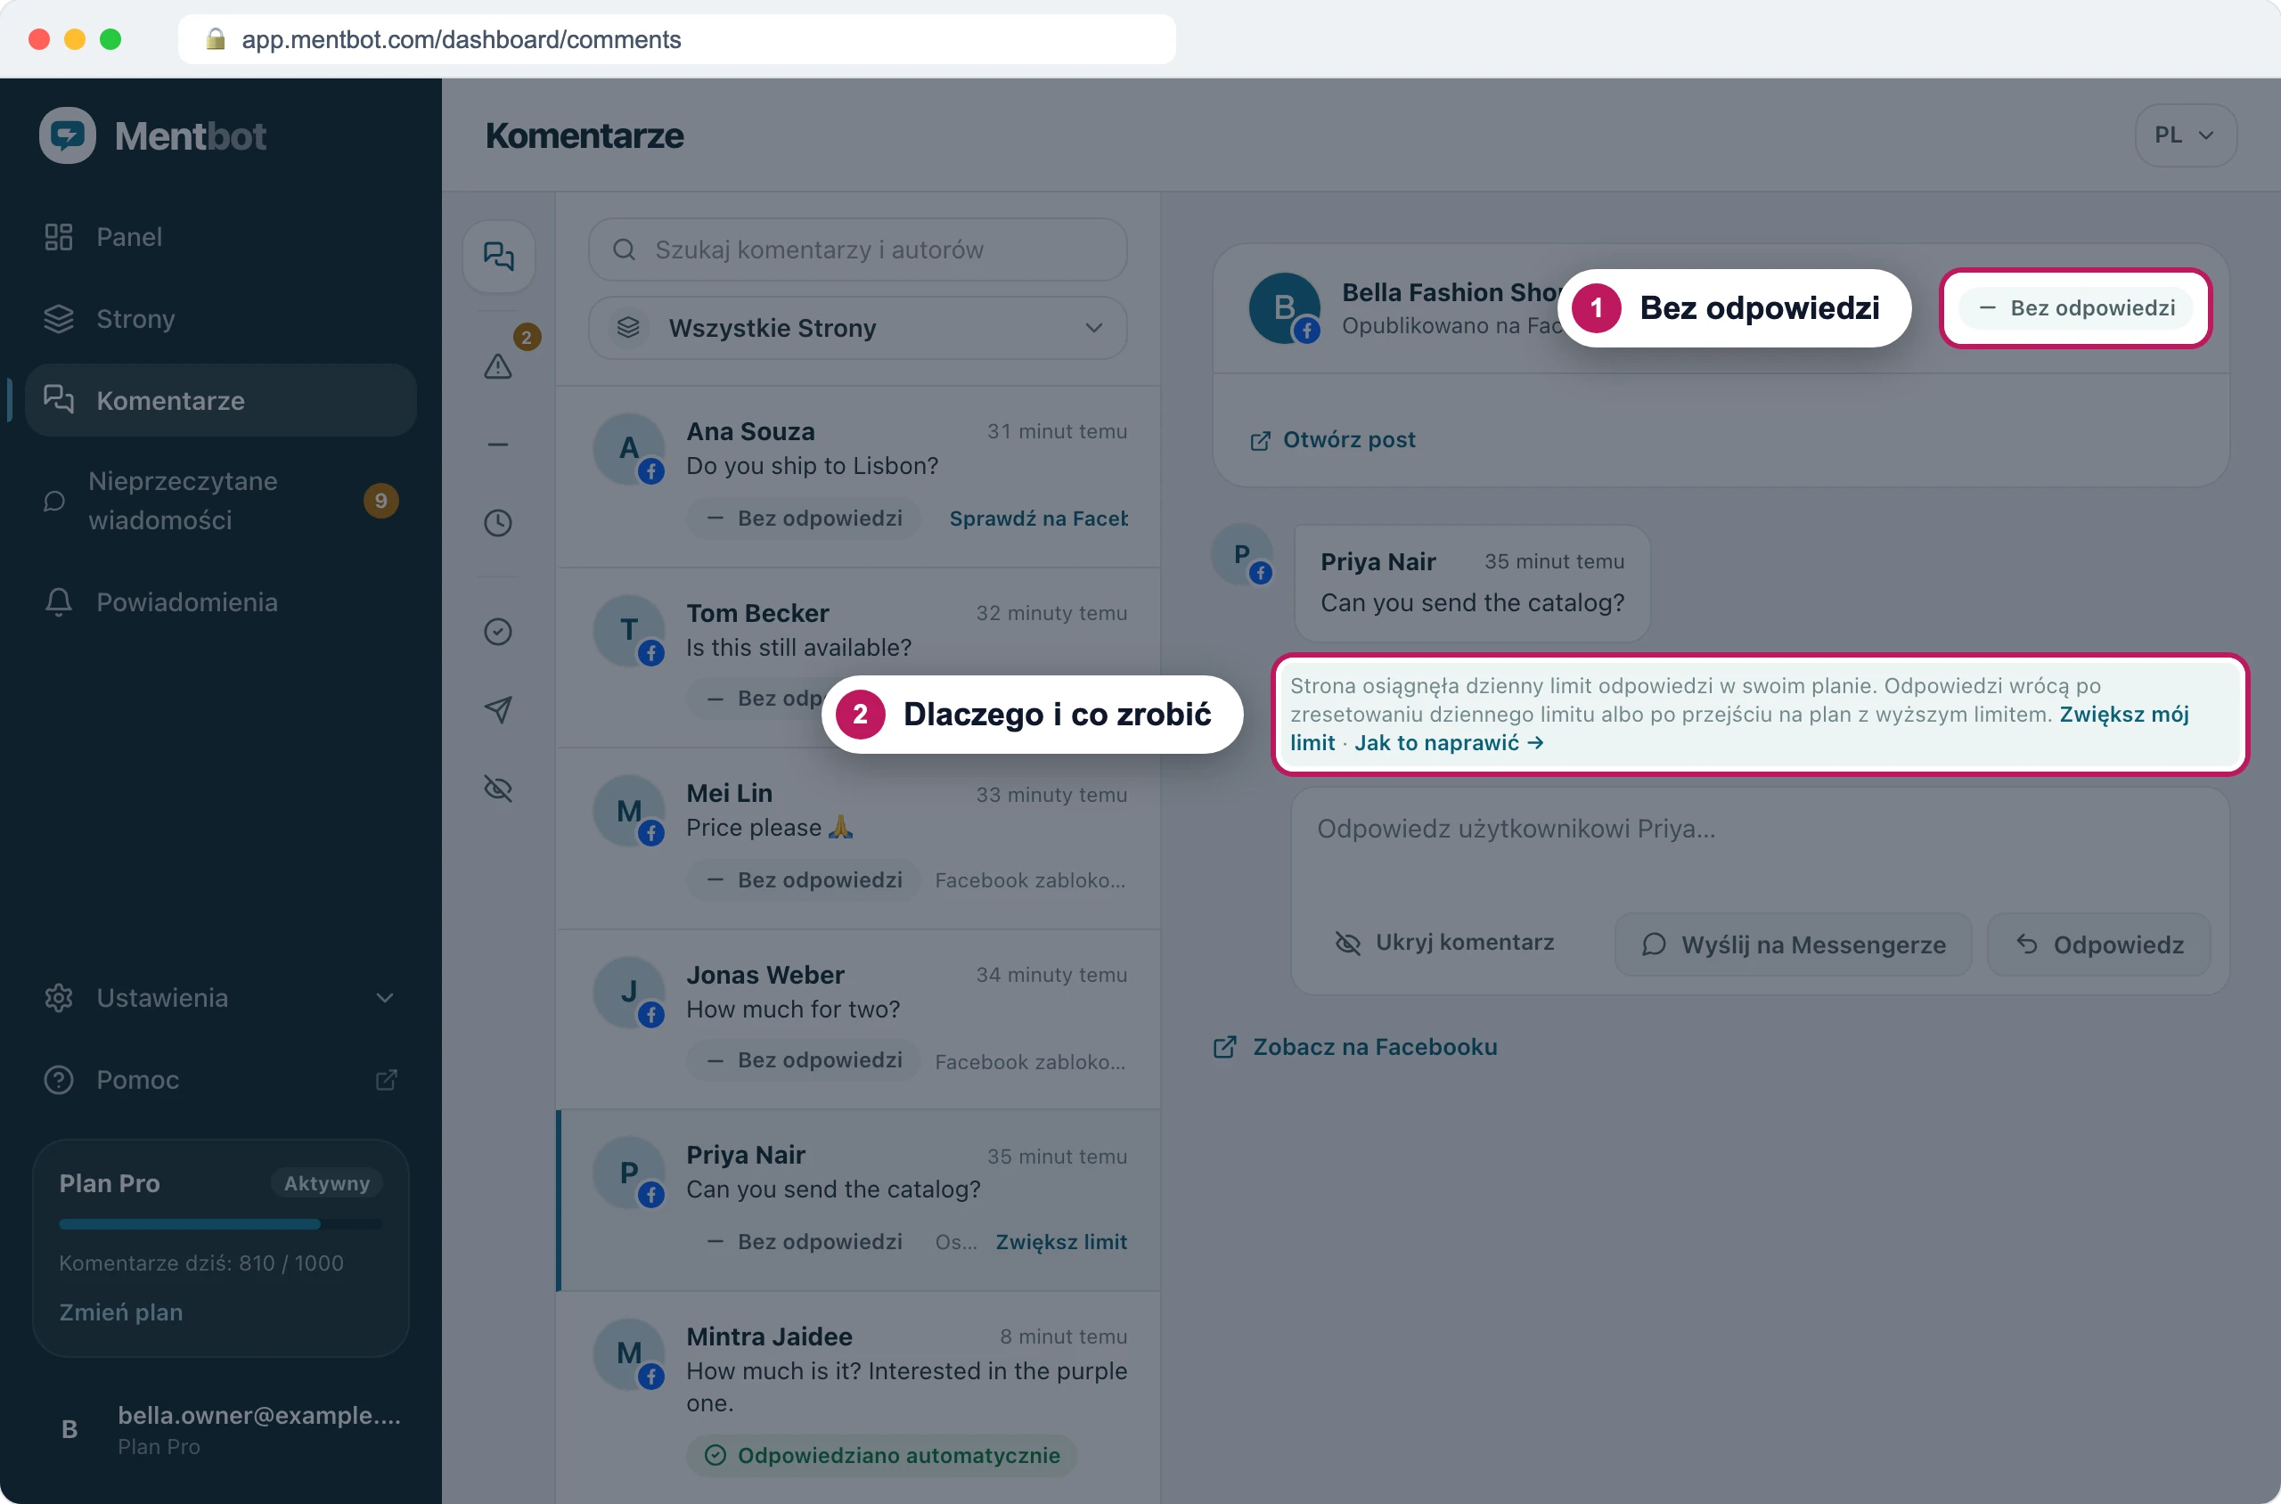Image resolution: width=2281 pixels, height=1504 pixels.
Task: Click Bella Fashion Shop avatar
Action: pyautogui.click(x=1283, y=308)
